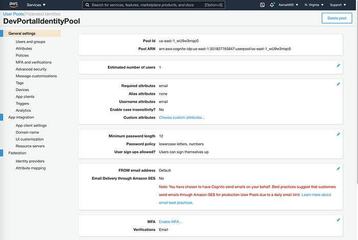Edit the password policy section pencil
Screen dimensions: 358x240
point(338,134)
